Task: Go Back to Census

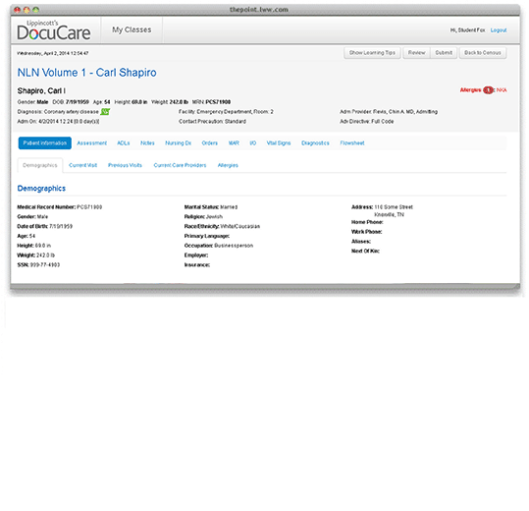Action: point(483,53)
